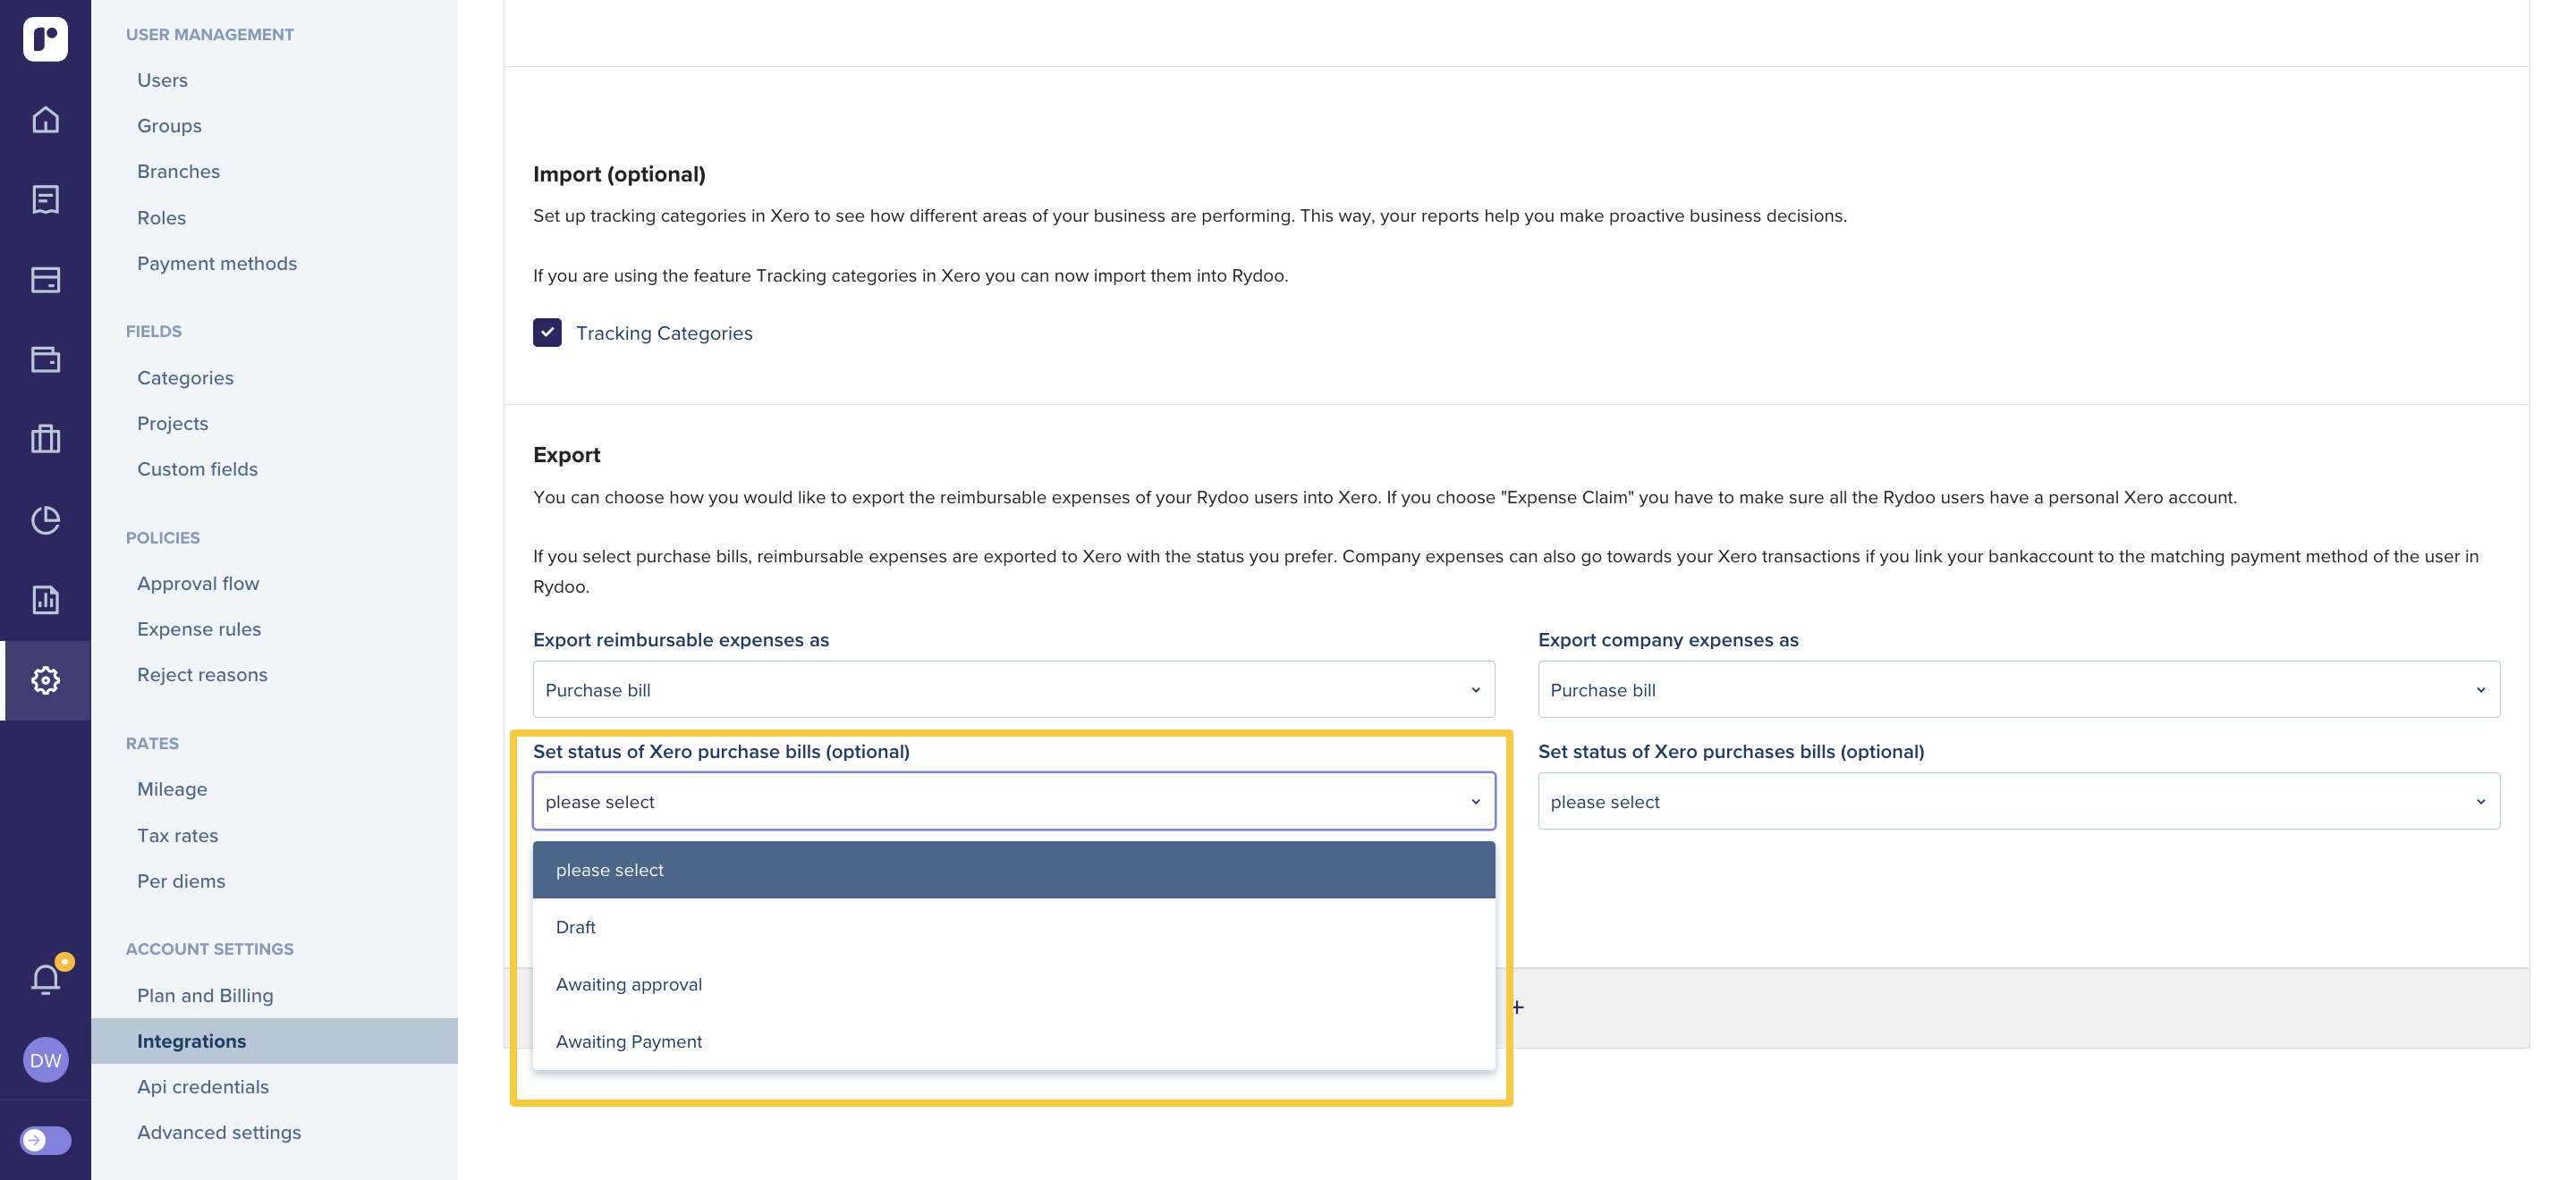This screenshot has width=2576, height=1180.
Task: Click the Tracking Categories label
Action: (664, 333)
